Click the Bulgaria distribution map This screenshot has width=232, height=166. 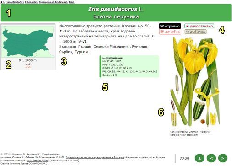(28, 41)
